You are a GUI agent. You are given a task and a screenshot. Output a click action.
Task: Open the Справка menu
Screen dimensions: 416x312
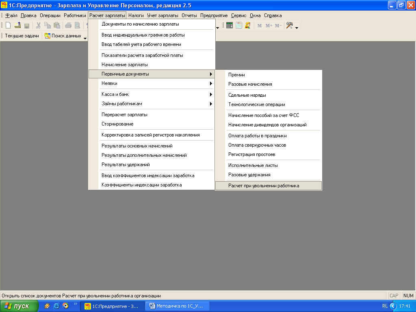coord(273,15)
